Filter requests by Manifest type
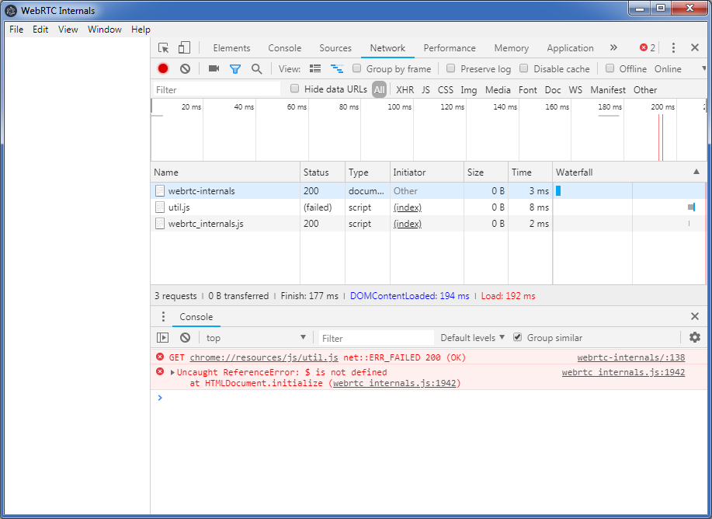 [607, 90]
